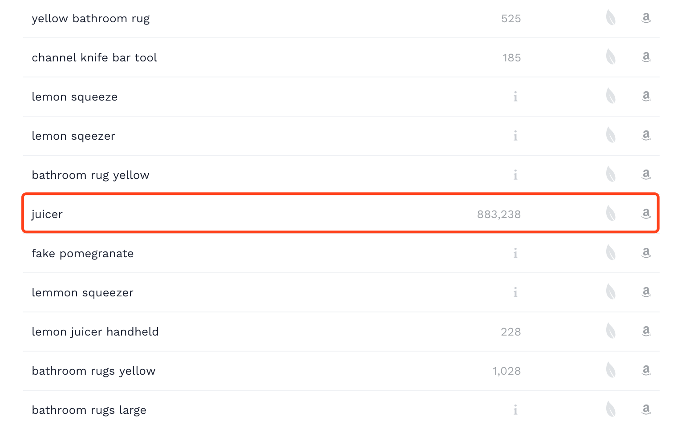Viewport: 681px width, 429px height.
Task: Click leaf icon for channel knife bar tool
Action: click(x=611, y=57)
